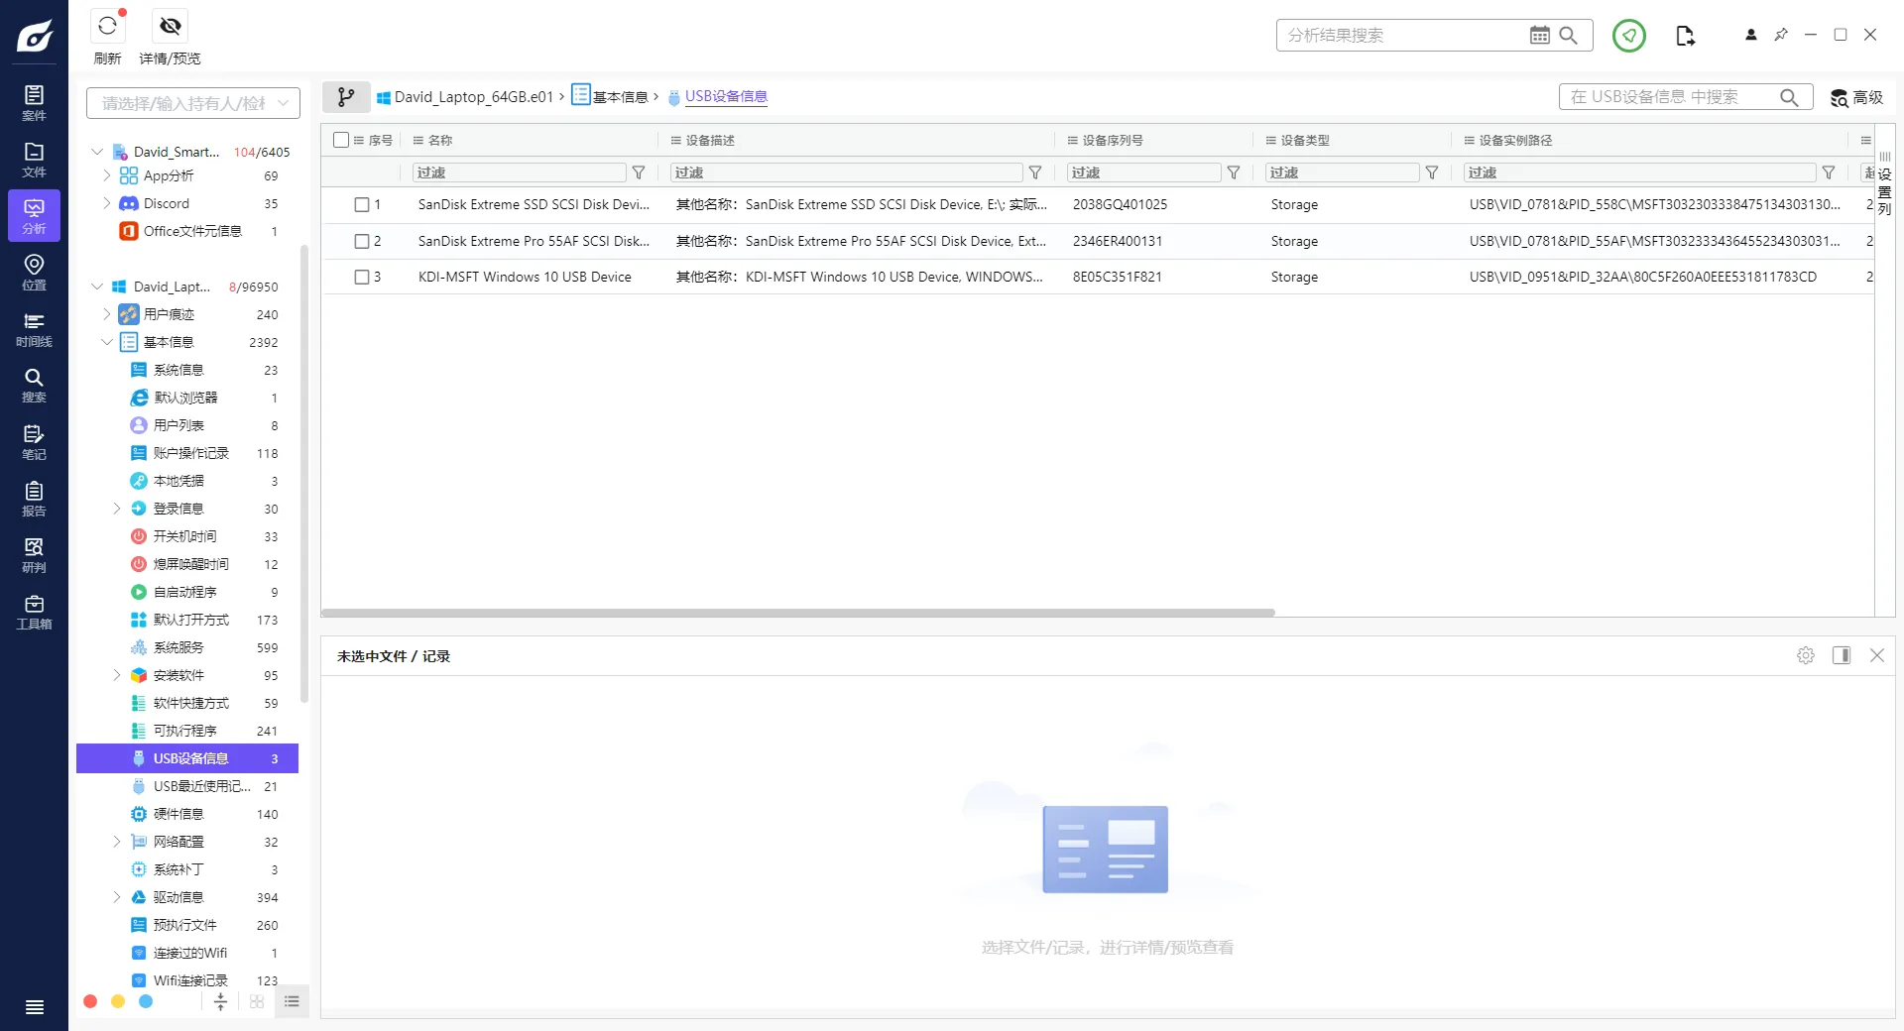
Task: Tick the select-all checkbox in table header
Action: point(341,140)
